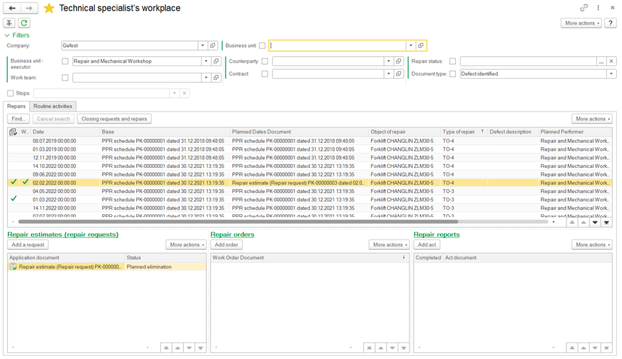Viewport: 622px width, 359px height.
Task: Select the Repairs tab
Action: [x=17, y=106]
